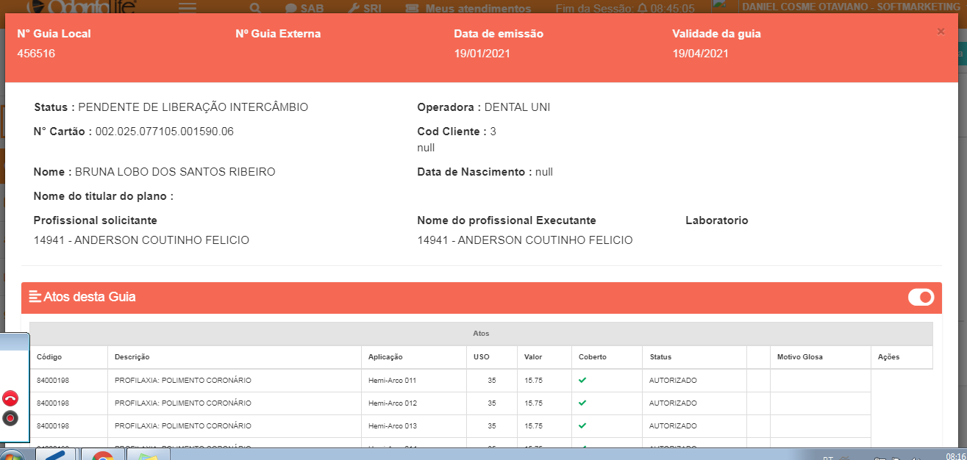The width and height of the screenshot is (967, 460).
Task: Click patient name BRUNA LOBO DOS SANTOS RIBEIRO
Action: [175, 172]
